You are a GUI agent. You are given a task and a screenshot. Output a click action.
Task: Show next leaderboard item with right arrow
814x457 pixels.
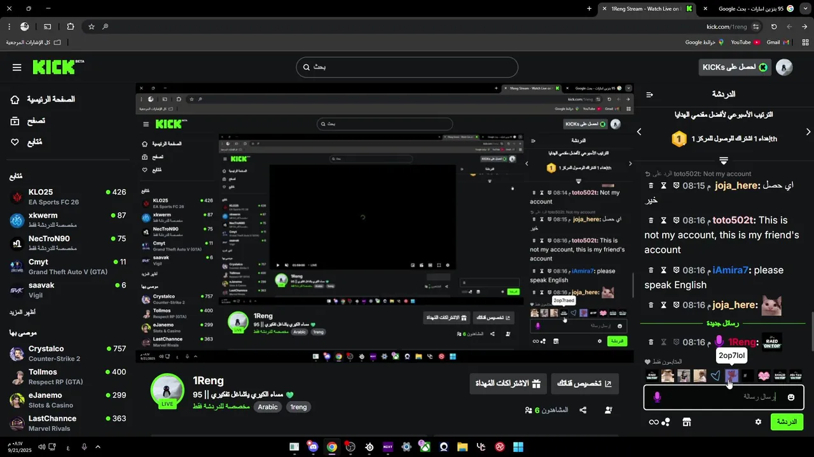coord(808,132)
